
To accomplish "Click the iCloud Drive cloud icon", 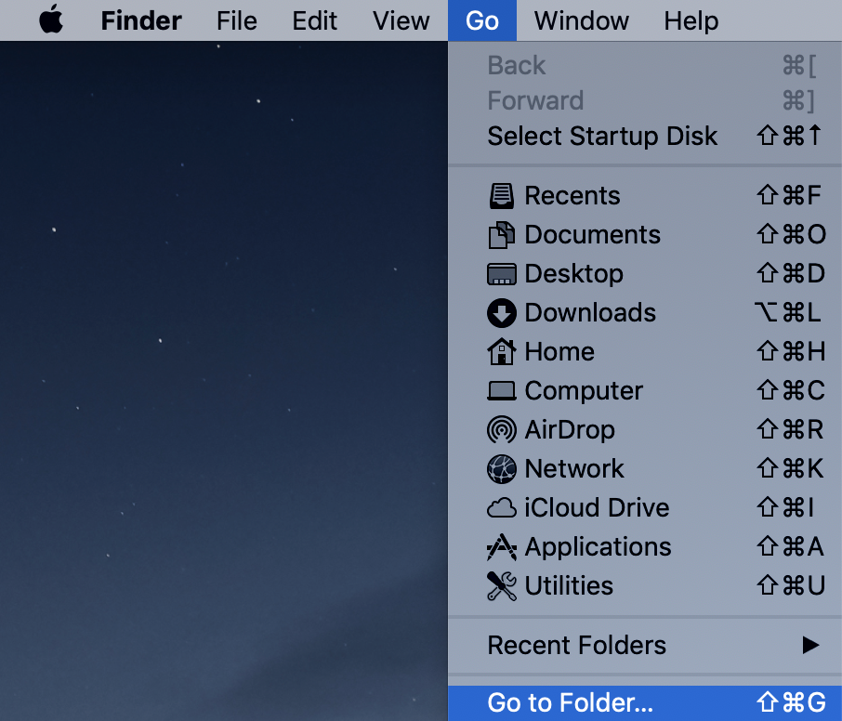I will pyautogui.click(x=502, y=507).
